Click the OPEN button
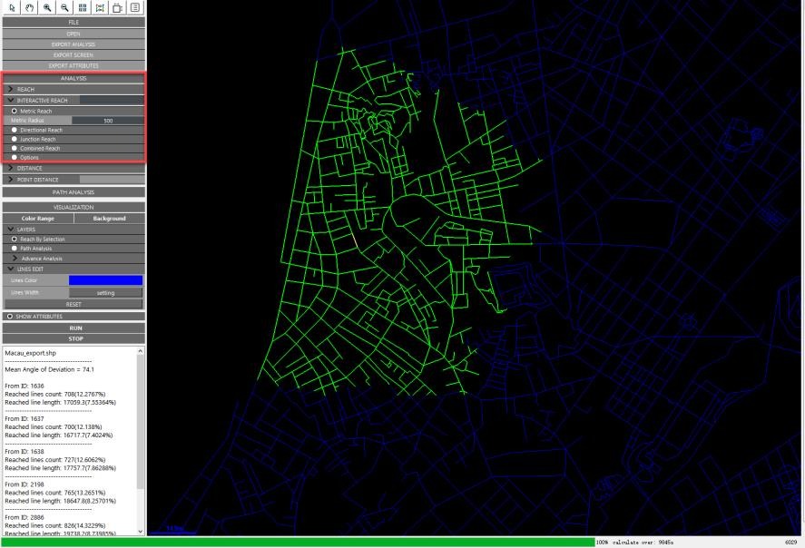 click(x=74, y=34)
